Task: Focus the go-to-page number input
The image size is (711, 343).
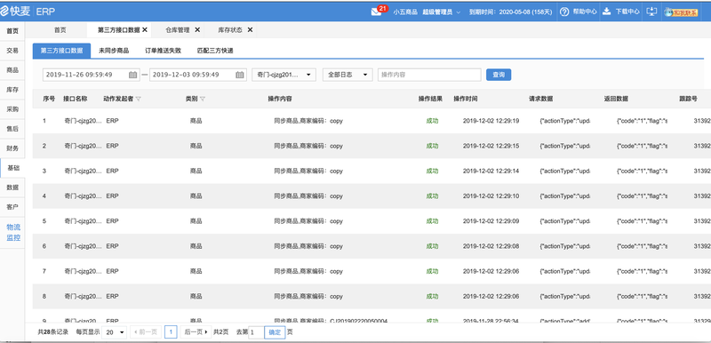Action: point(256,332)
